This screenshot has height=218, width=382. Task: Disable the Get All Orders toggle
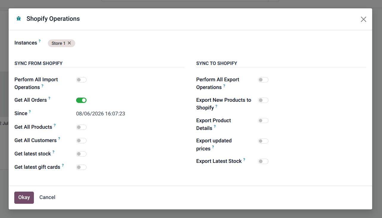click(x=81, y=100)
